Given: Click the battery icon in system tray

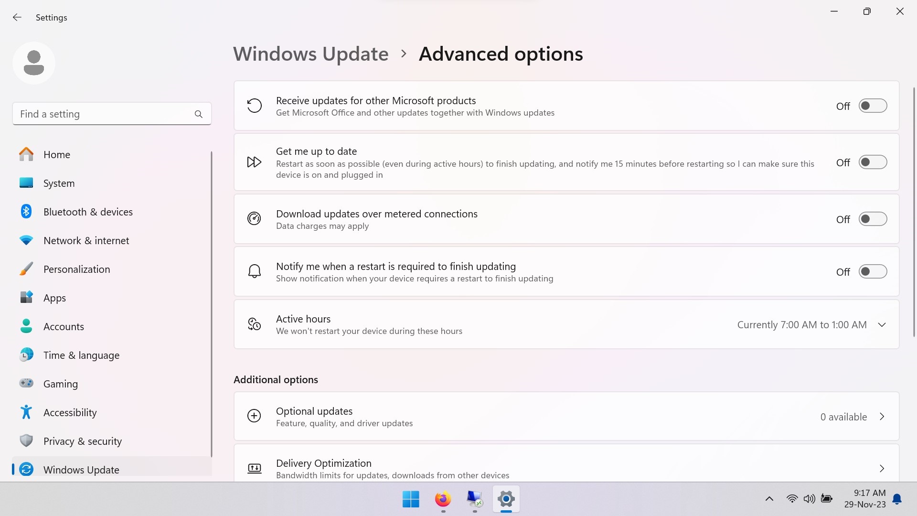Looking at the screenshot, I should coord(827,499).
